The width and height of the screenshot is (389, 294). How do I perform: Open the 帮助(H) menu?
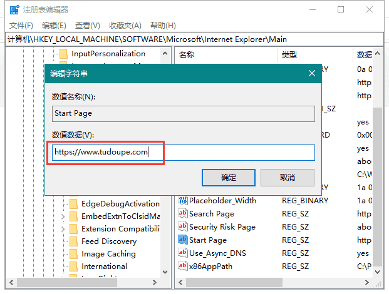[x=163, y=26]
